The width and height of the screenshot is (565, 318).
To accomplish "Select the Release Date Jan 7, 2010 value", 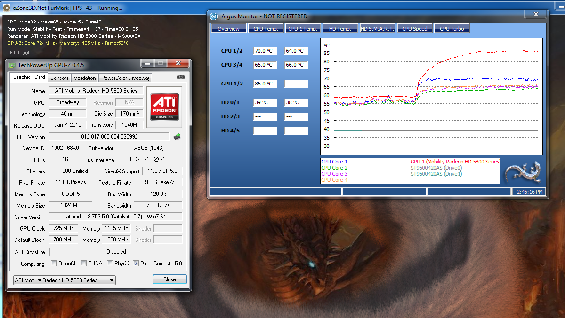I will point(68,125).
